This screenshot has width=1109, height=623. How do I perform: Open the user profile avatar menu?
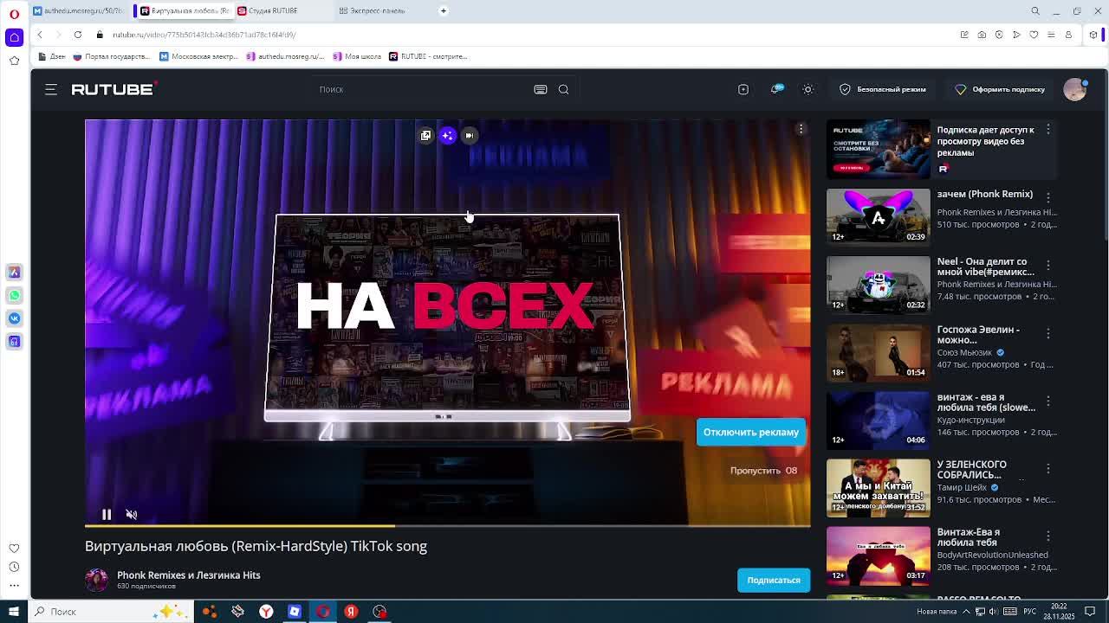1074,89
